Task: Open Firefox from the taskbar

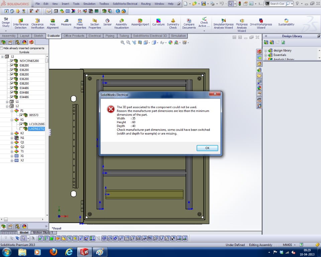Action: (53, 252)
